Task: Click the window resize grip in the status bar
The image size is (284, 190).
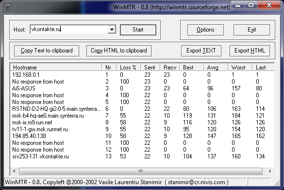Action: pyautogui.click(x=277, y=183)
